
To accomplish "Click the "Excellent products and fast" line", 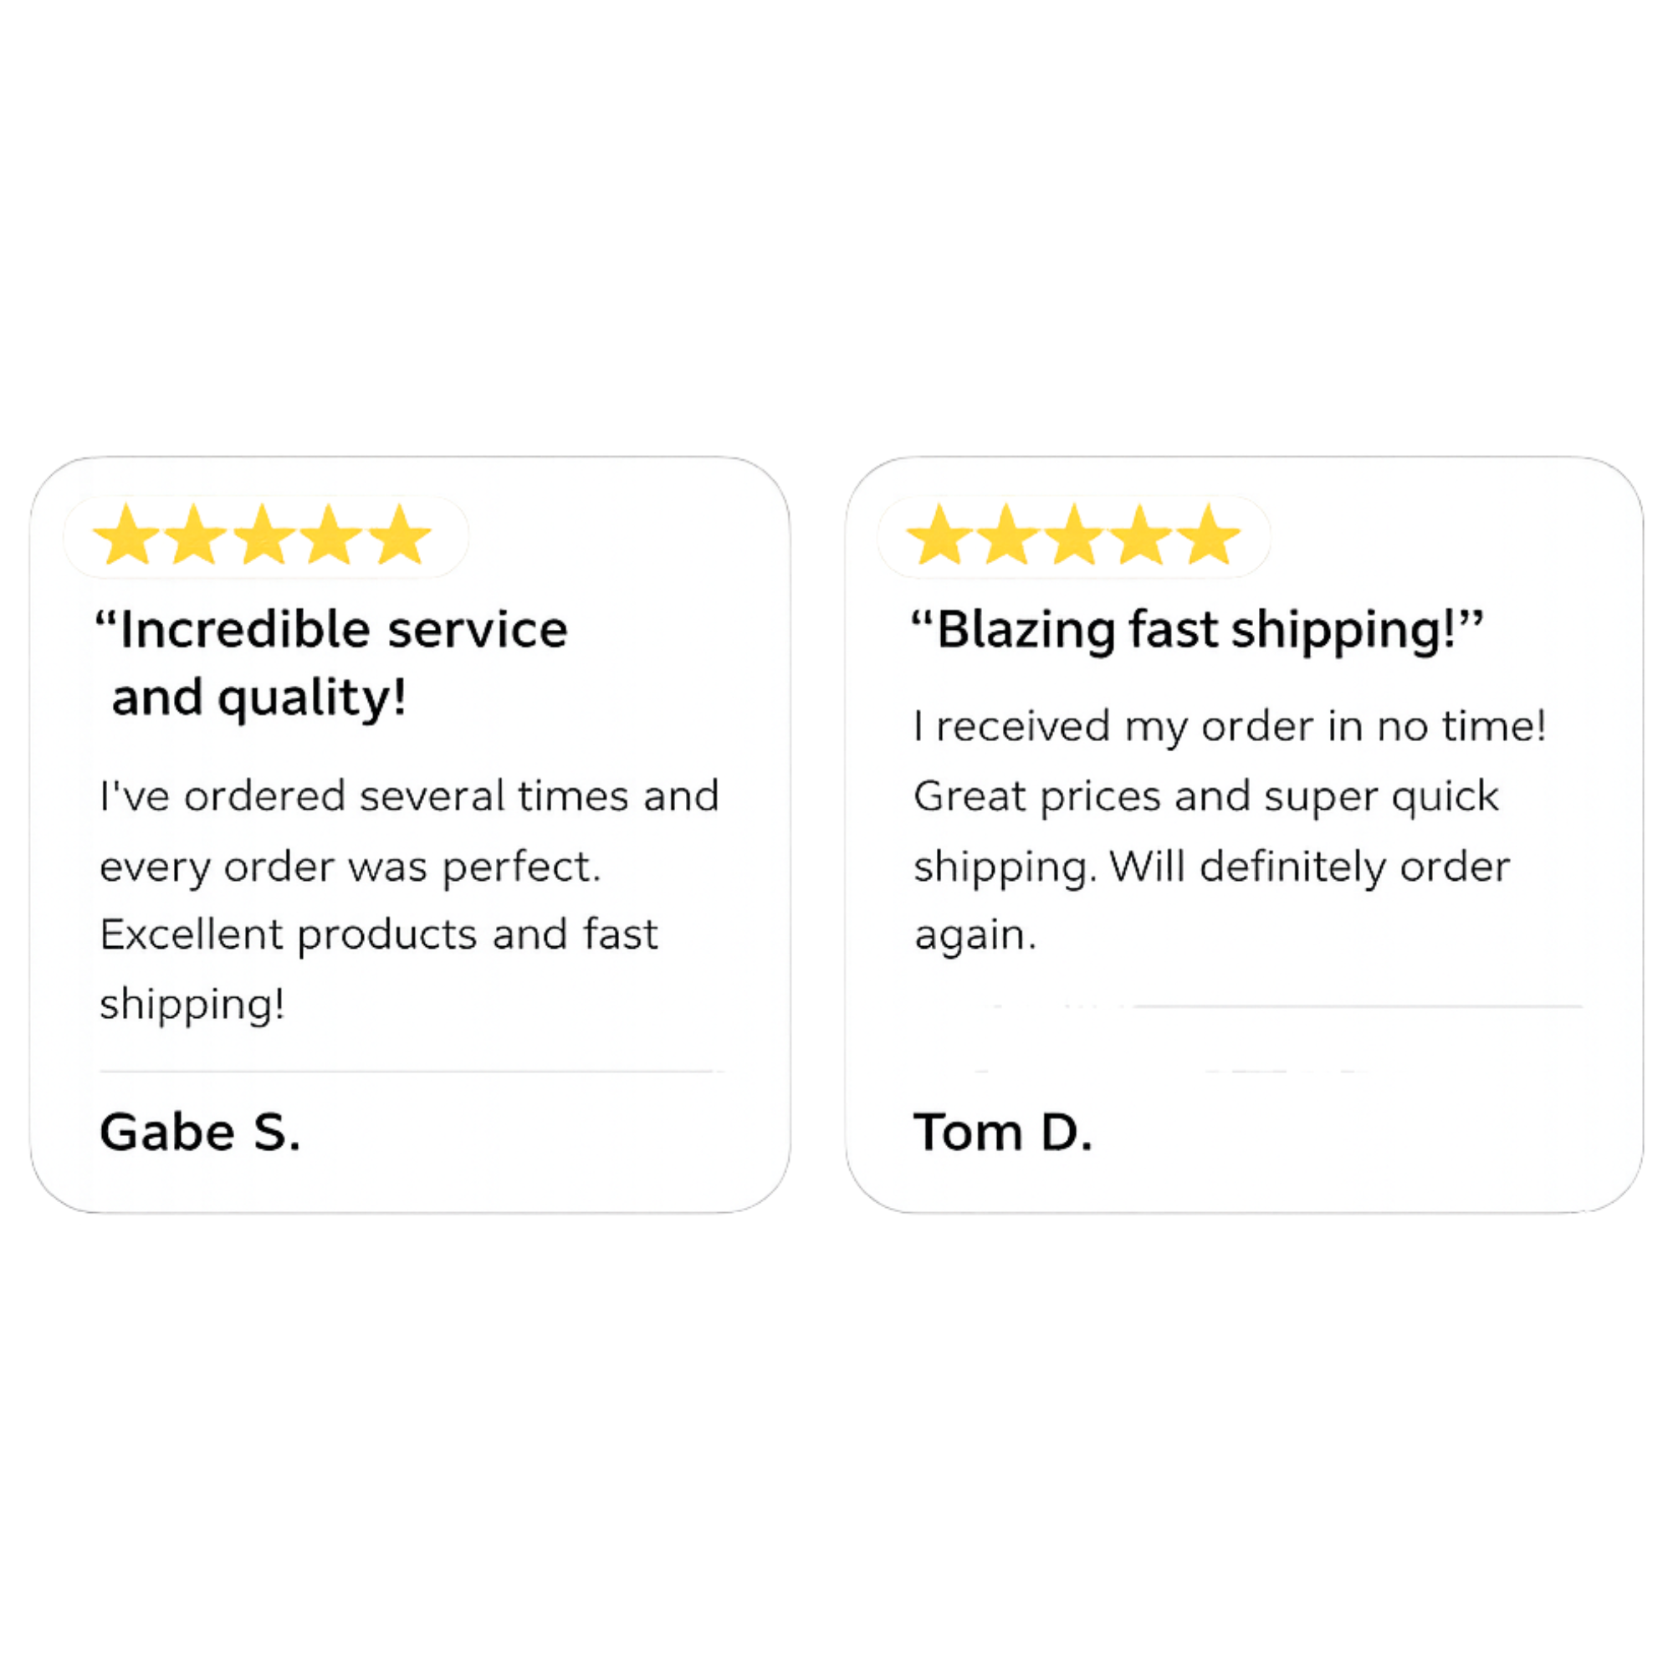I will (x=378, y=935).
